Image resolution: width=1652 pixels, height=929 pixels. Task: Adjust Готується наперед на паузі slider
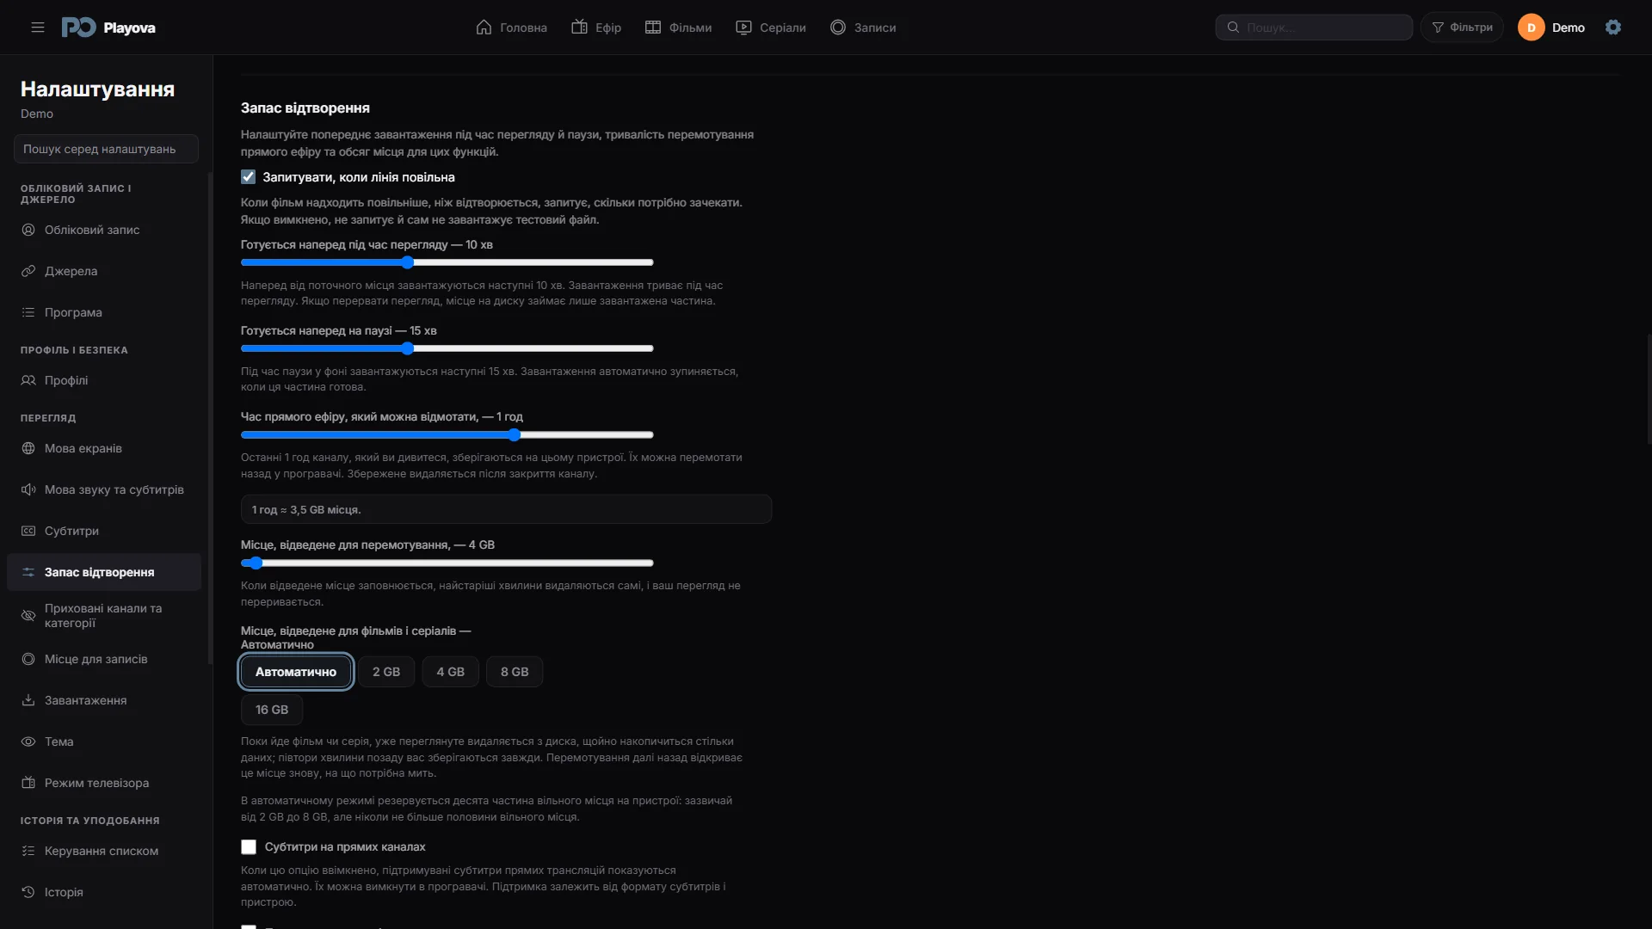coord(447,348)
